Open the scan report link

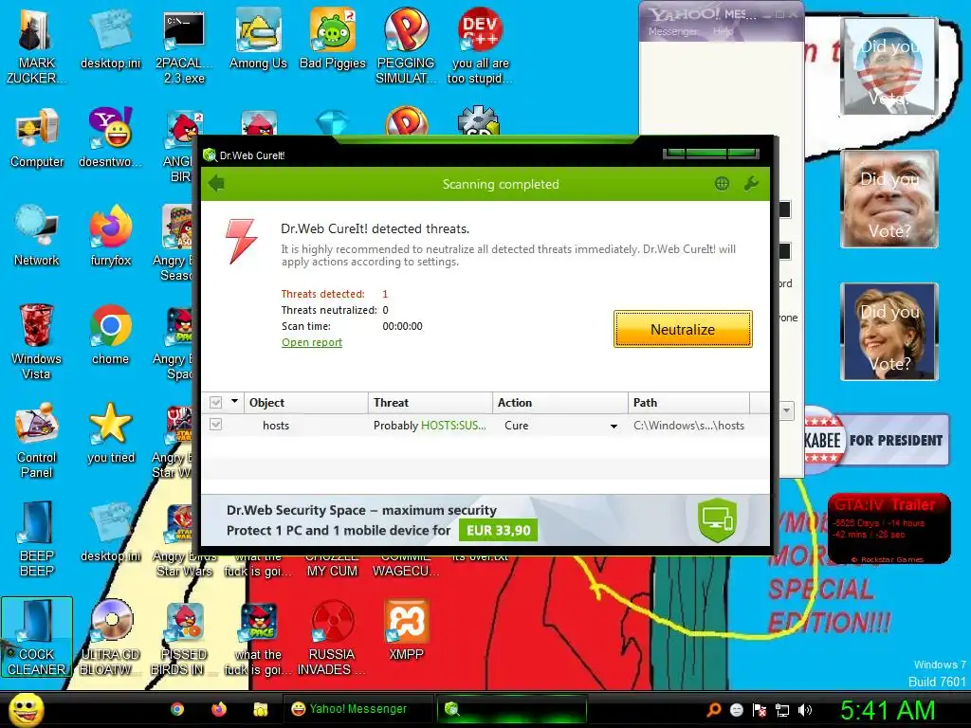(x=311, y=342)
